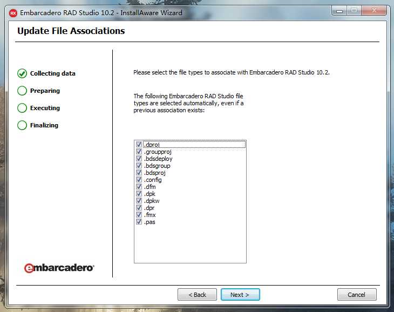Toggle the .dpkw checkbox
The height and width of the screenshot is (312, 394).
(x=139, y=201)
